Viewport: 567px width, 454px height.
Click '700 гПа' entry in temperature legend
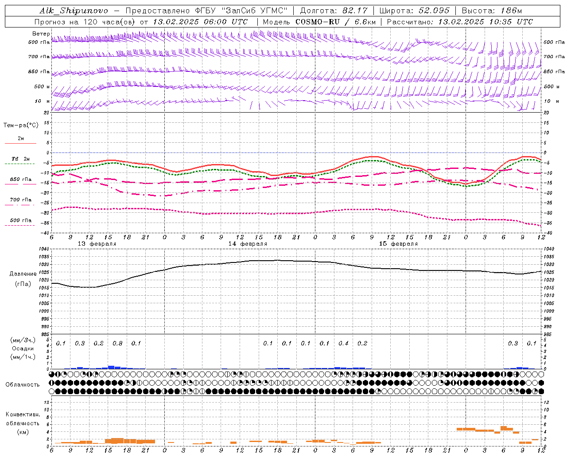[21, 200]
